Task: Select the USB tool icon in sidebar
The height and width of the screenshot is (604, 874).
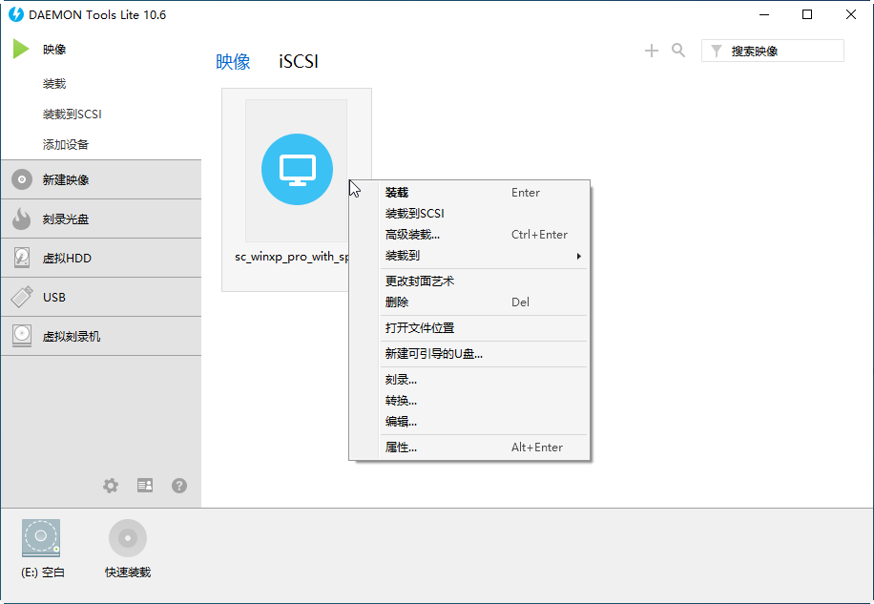Action: coord(21,297)
